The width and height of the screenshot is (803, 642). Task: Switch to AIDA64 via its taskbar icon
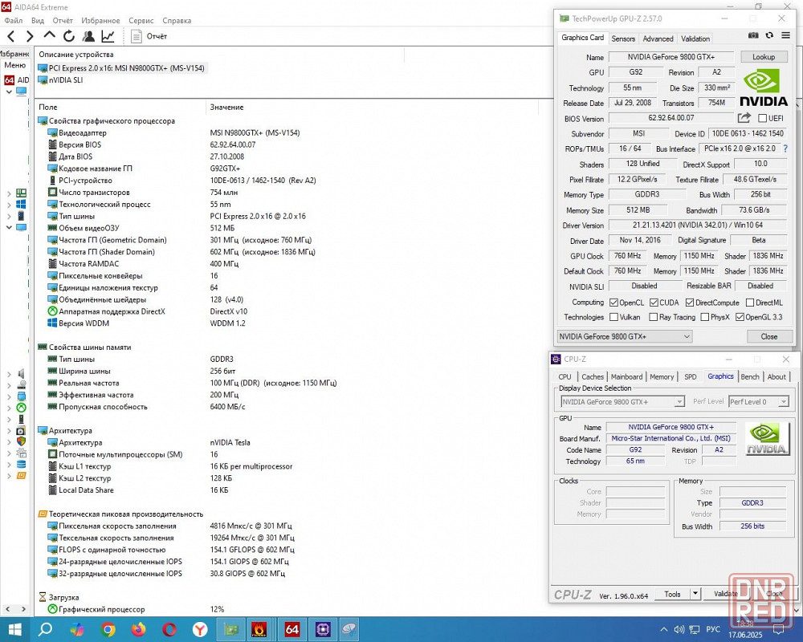click(x=292, y=629)
